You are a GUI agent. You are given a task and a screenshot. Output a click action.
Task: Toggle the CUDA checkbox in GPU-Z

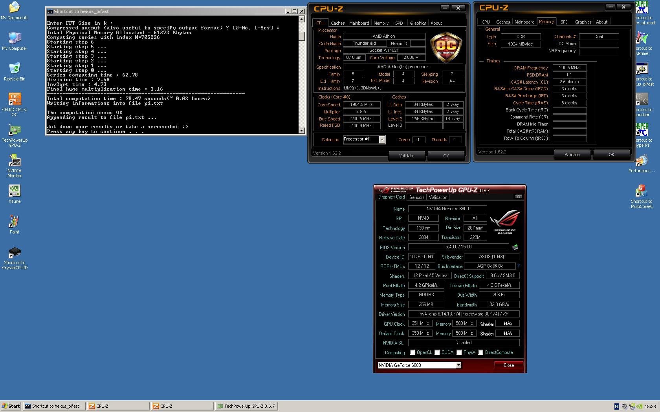click(x=437, y=352)
